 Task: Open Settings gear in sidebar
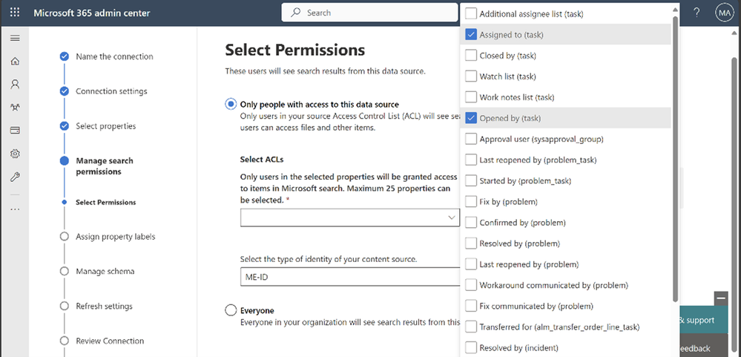pos(15,154)
